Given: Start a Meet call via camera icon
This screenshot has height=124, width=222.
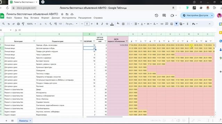Looking at the screenshot, I should 172,15.
